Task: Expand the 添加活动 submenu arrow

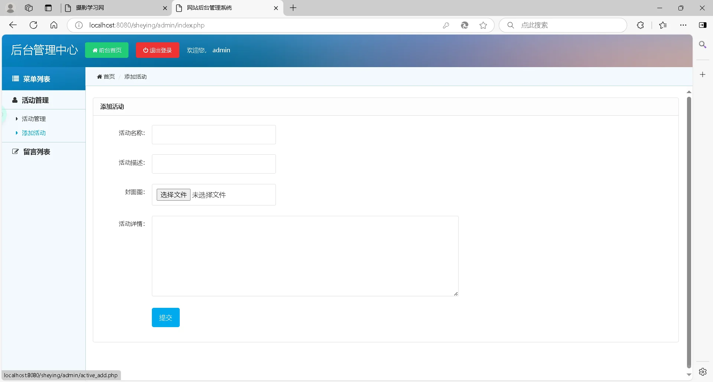Action: (x=16, y=133)
